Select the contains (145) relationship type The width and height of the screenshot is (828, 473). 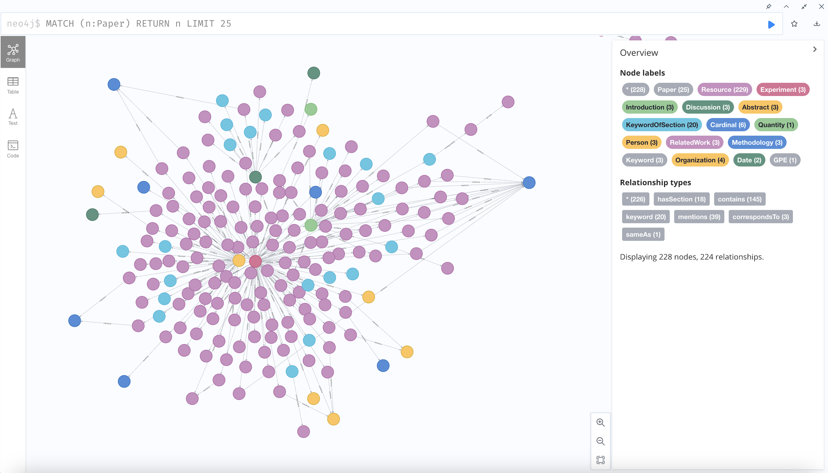click(739, 199)
